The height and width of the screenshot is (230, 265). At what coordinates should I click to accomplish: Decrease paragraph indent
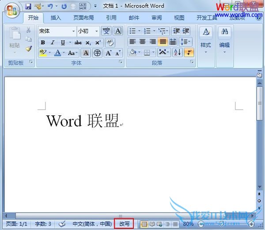pyautogui.click(x=176, y=31)
